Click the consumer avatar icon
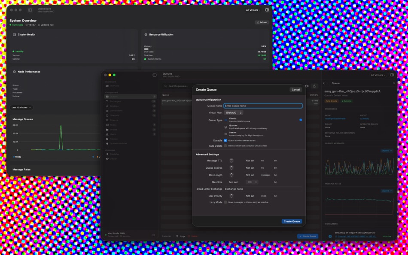This screenshot has width=408, height=255. 330,236
